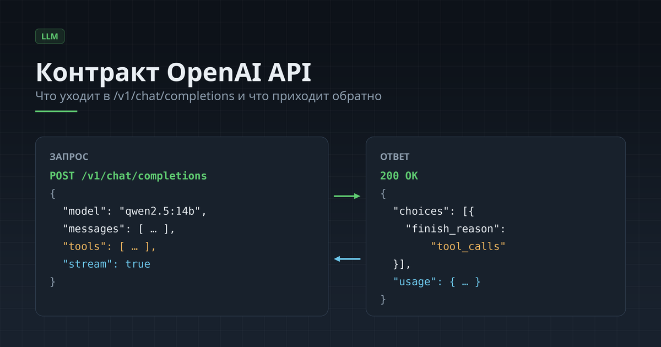Click the "200 OK" status line

pyautogui.click(x=399, y=176)
